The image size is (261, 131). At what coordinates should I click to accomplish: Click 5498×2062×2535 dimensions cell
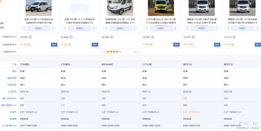pos(151,126)
